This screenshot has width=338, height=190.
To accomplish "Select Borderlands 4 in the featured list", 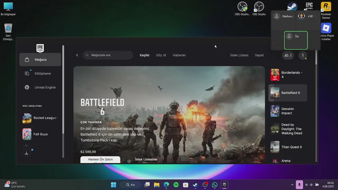I will pos(288,75).
